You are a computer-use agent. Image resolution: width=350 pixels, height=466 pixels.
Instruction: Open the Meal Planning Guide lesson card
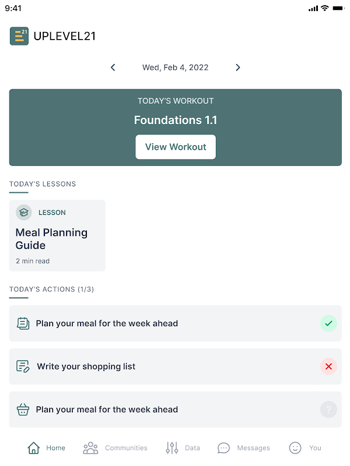pos(57,236)
